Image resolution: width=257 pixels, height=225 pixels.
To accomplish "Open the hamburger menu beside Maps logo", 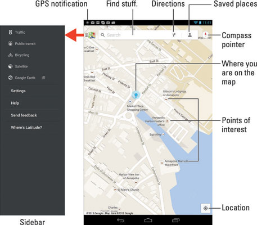I will [87, 35].
